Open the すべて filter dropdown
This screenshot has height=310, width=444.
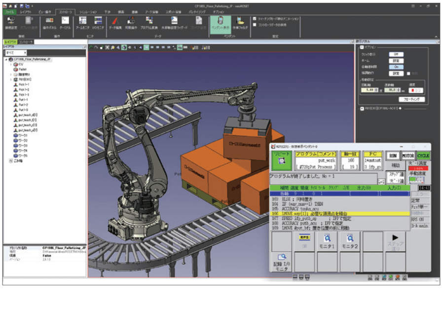click(16, 52)
